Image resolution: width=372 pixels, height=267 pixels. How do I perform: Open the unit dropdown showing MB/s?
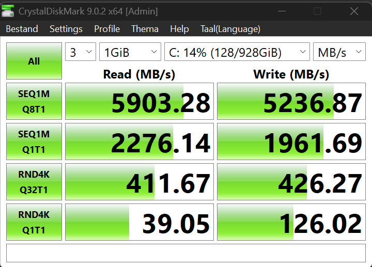point(339,52)
